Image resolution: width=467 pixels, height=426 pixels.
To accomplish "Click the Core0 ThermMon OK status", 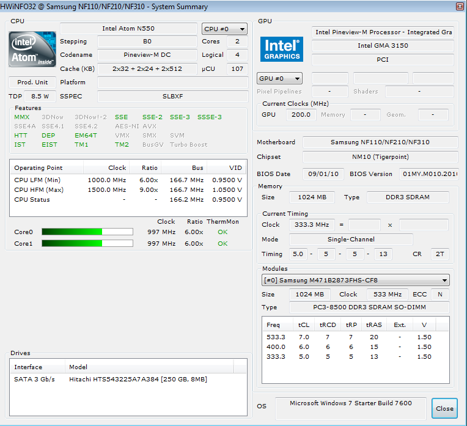I will 222,232.
